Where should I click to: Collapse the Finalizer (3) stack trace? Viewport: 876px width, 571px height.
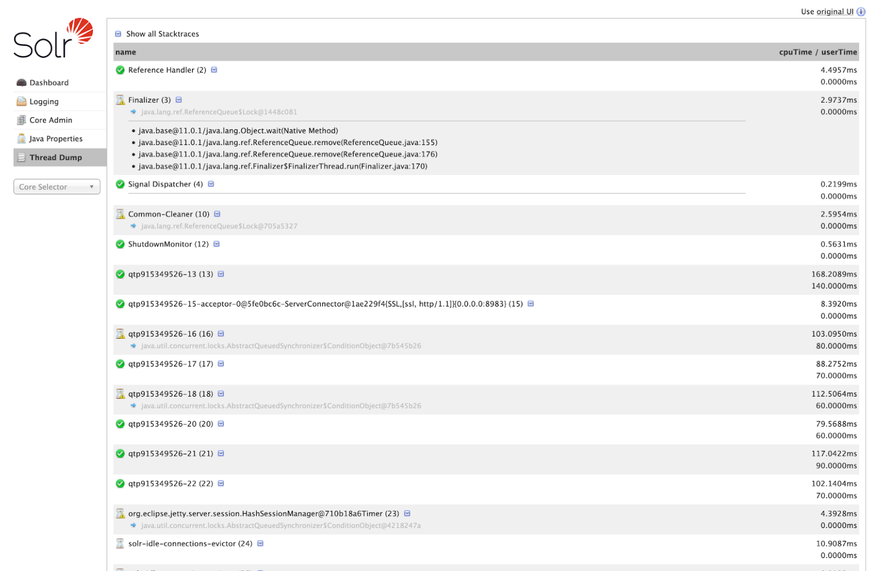point(178,100)
